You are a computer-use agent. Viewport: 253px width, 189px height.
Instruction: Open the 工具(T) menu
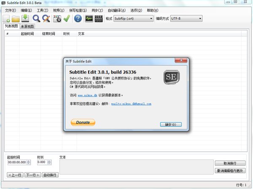(43, 10)
